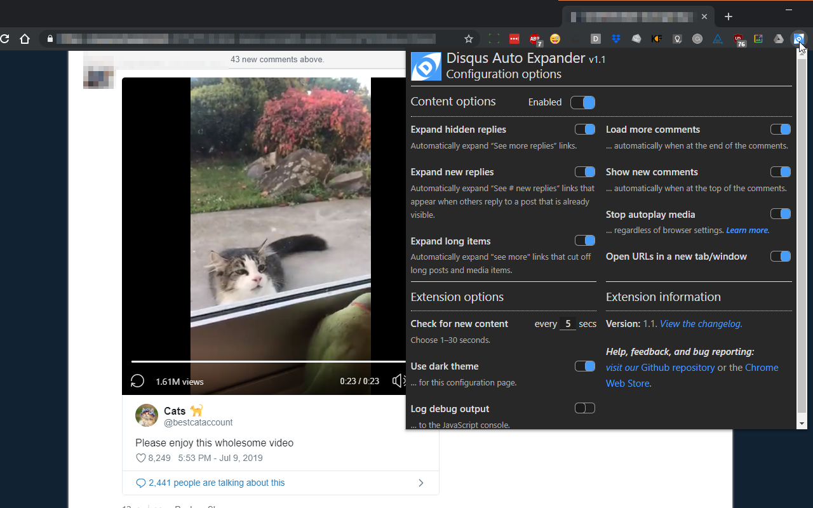Click the Disqus Auto Expander toolbar icon

798,39
